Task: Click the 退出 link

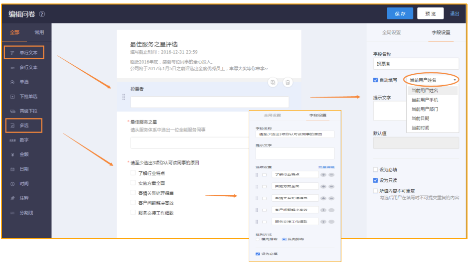Action: (x=455, y=13)
